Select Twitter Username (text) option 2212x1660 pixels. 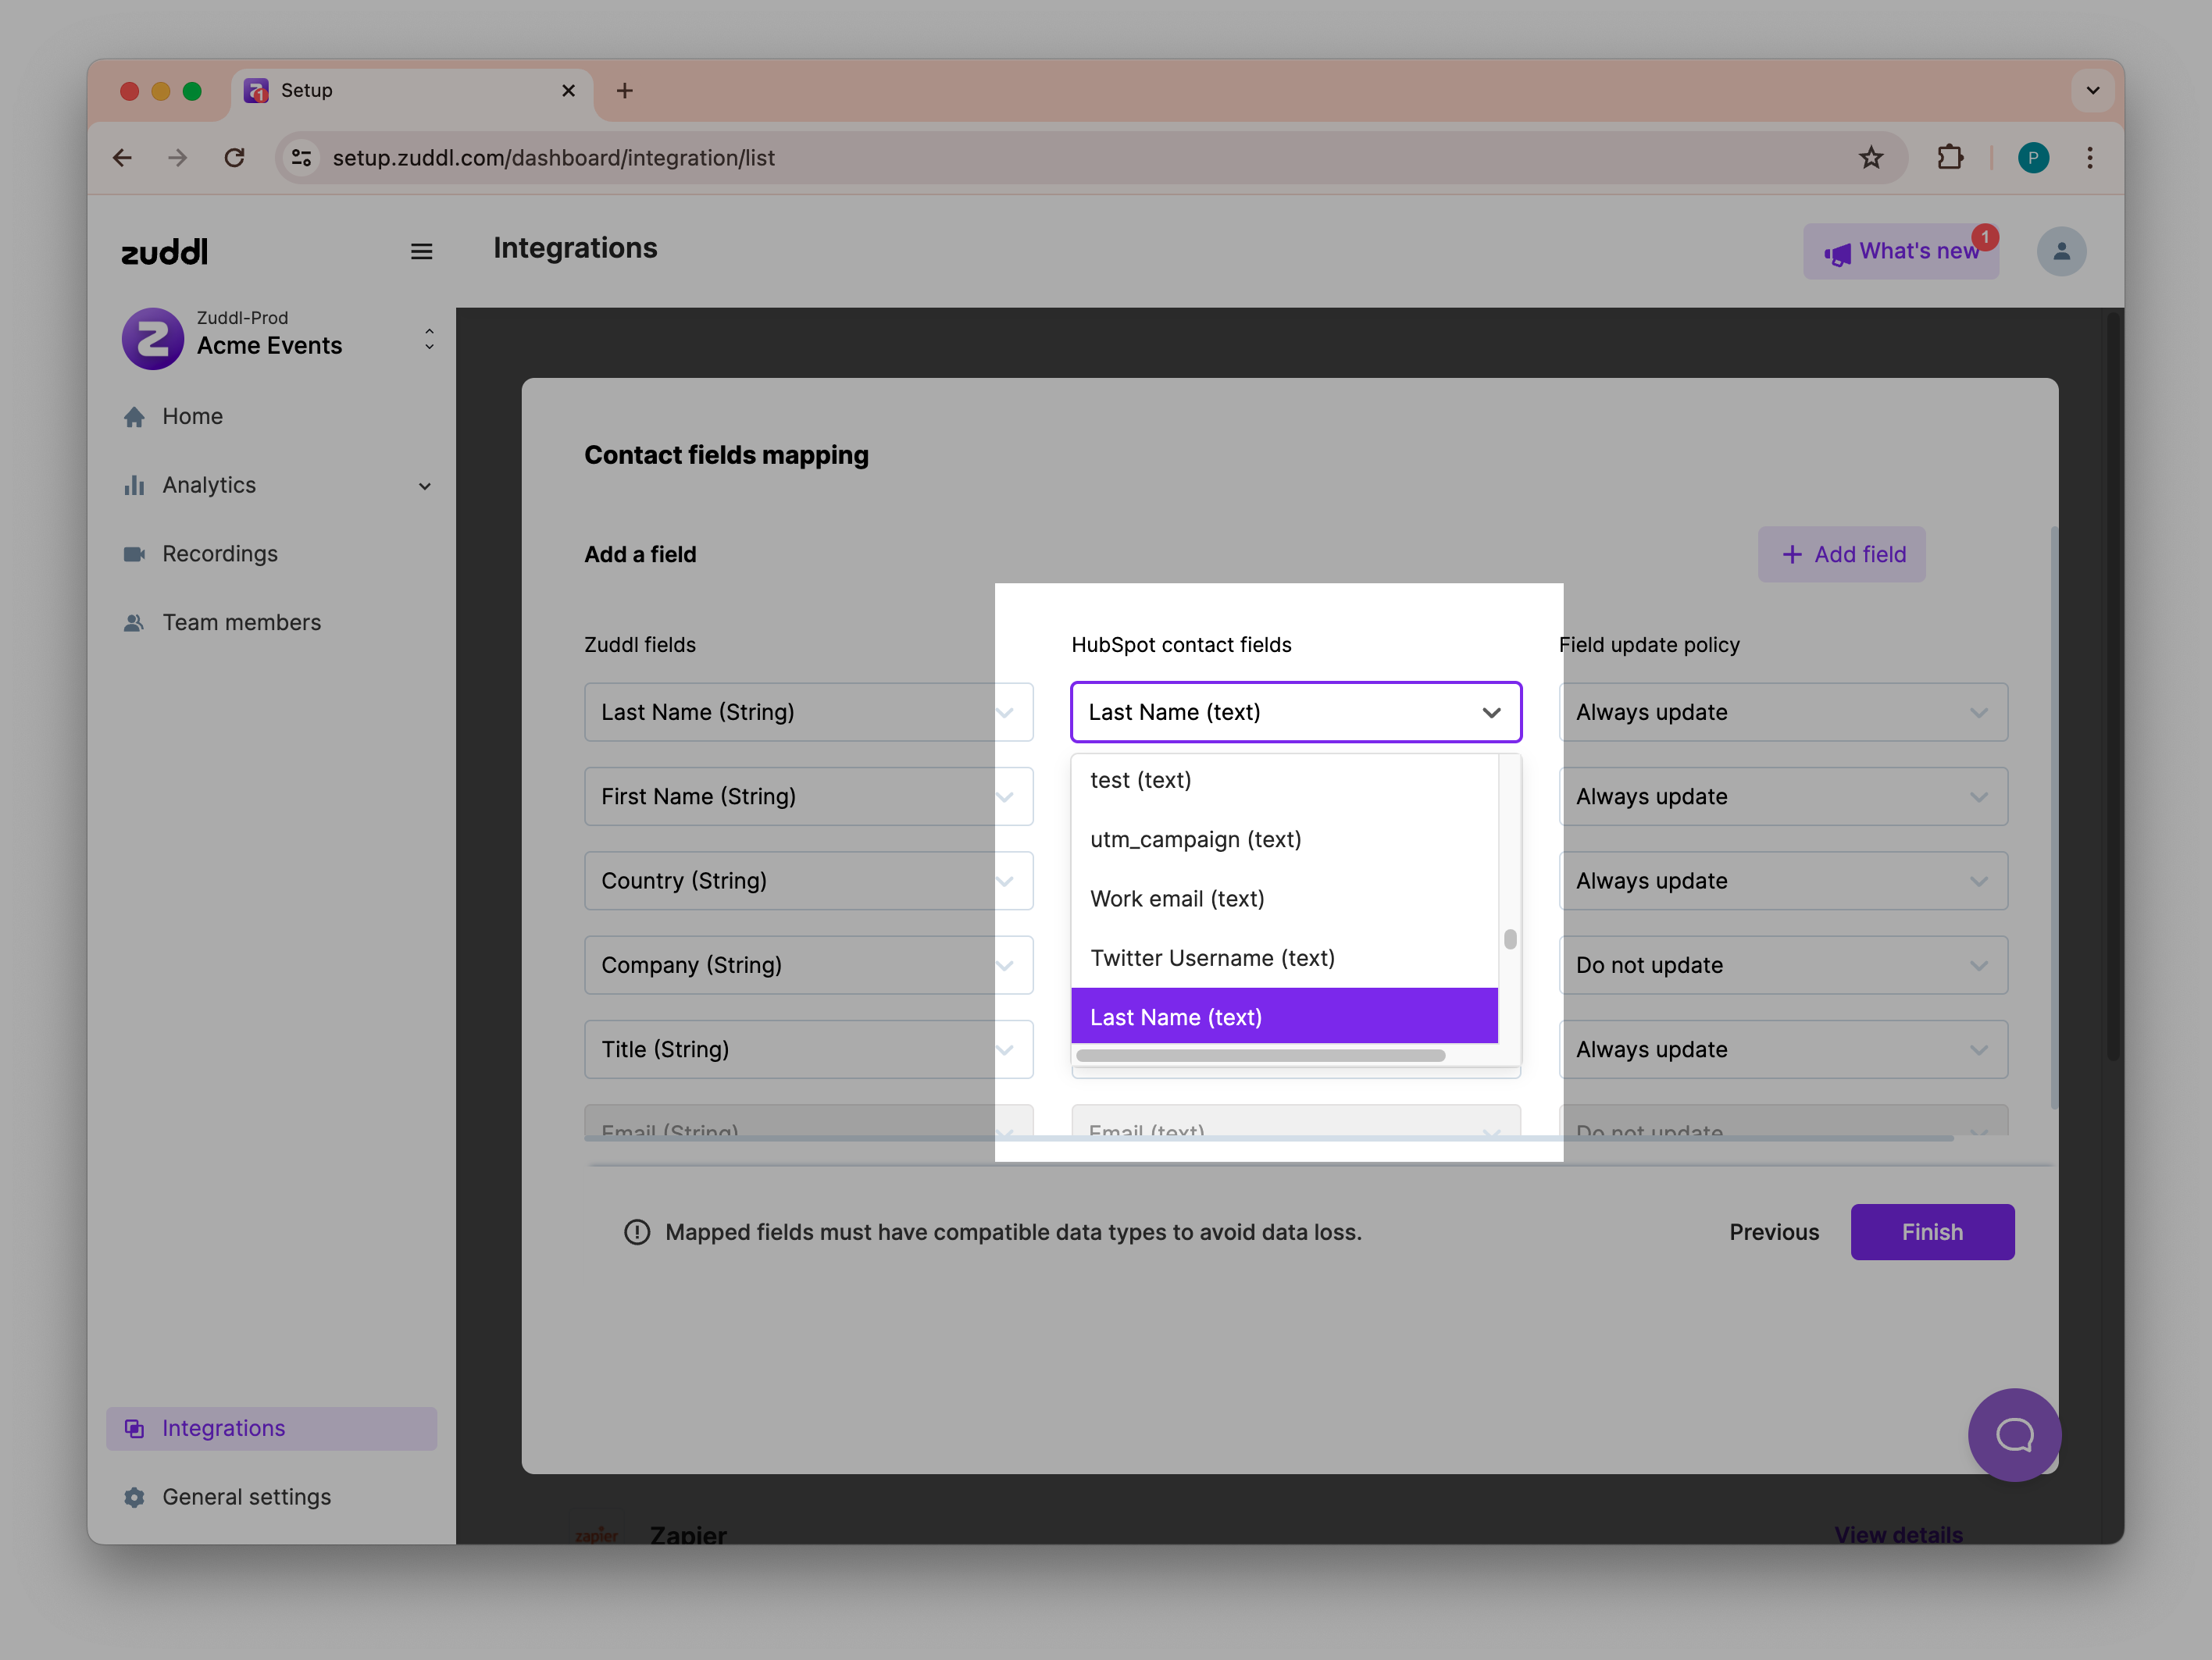pyautogui.click(x=1212, y=958)
